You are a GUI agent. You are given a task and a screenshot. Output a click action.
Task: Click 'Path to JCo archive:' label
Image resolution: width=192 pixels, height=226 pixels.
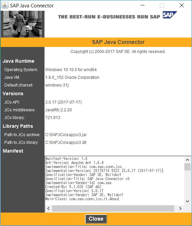(22, 134)
